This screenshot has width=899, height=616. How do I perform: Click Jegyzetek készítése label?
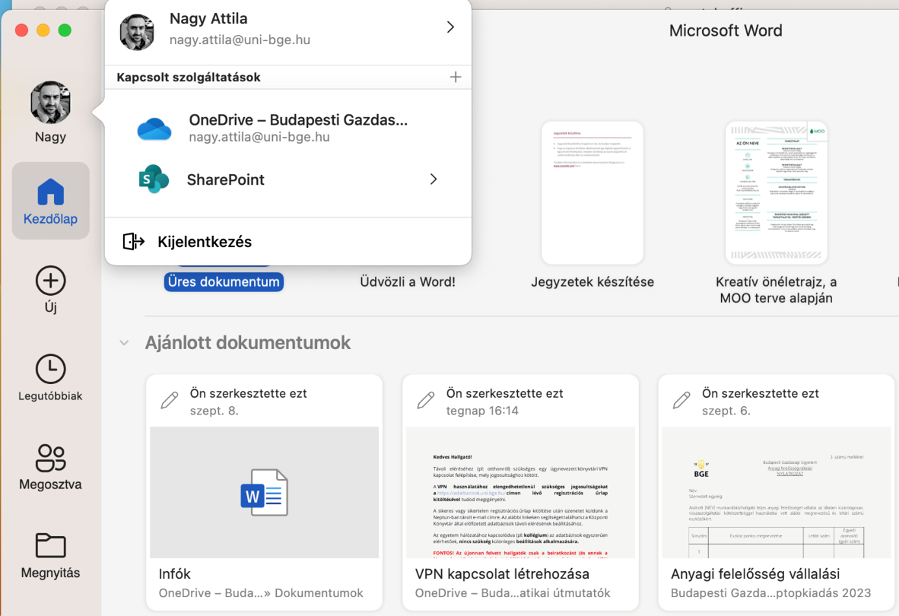point(592,282)
